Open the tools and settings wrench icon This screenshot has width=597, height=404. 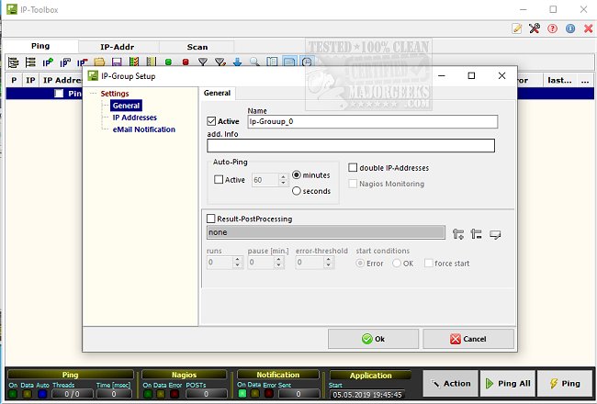click(x=535, y=28)
